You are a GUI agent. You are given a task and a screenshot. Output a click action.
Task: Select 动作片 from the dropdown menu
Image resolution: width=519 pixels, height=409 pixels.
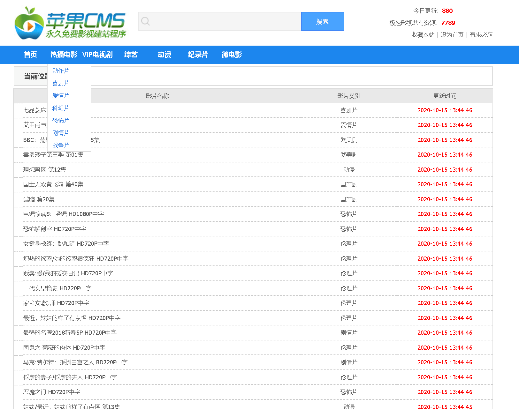coord(61,71)
